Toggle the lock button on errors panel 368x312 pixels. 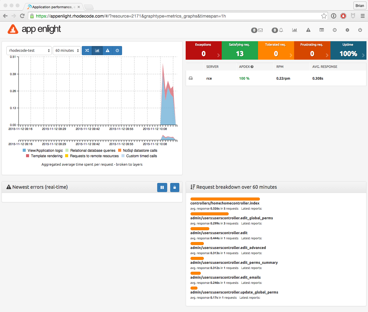(174, 188)
